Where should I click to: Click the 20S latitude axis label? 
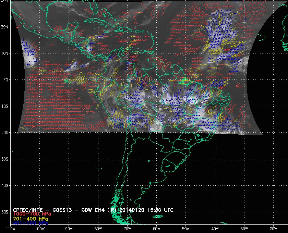[x=5, y=133]
